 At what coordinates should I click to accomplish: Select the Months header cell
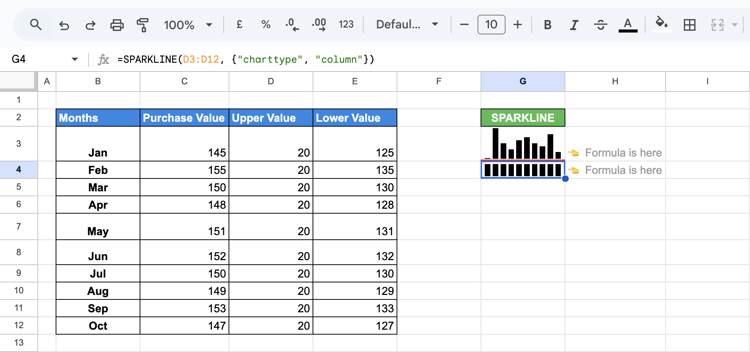coord(98,118)
